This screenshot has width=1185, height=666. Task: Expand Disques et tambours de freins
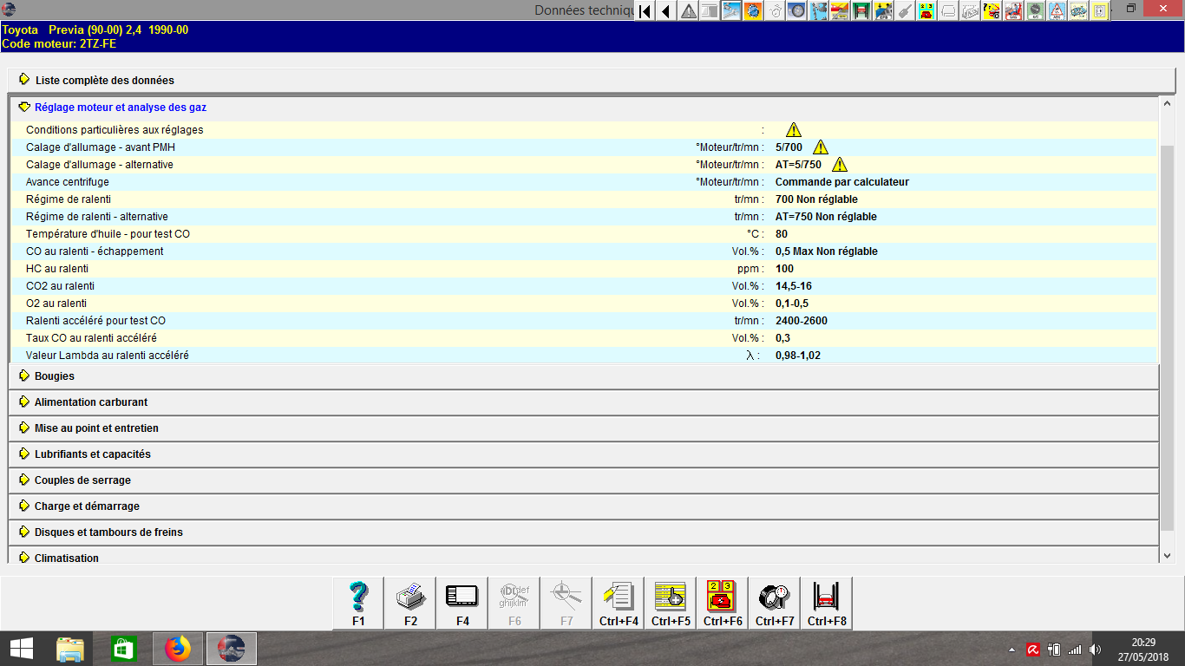pos(584,532)
